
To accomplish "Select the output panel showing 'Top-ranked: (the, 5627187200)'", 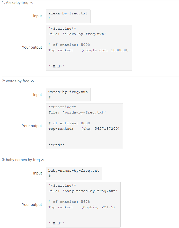I will pos(84,126).
